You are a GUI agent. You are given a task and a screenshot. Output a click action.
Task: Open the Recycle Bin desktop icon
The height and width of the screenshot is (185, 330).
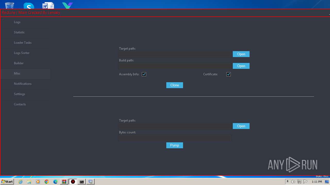pos(10,5)
